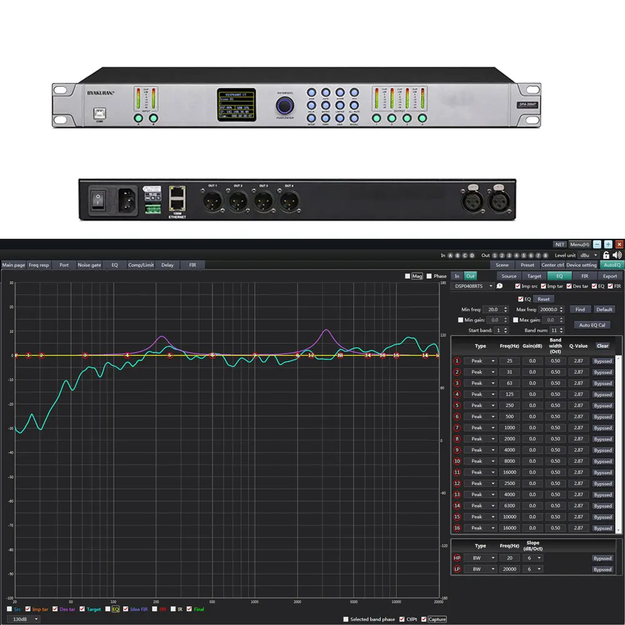625x625 pixels.
Task: Click EQ control point 3 on graph
Action: click(84, 355)
